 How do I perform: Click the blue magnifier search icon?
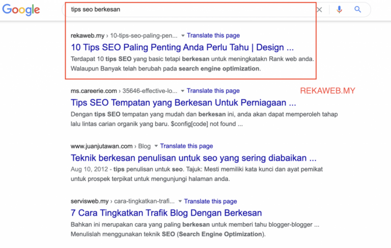coord(357,10)
